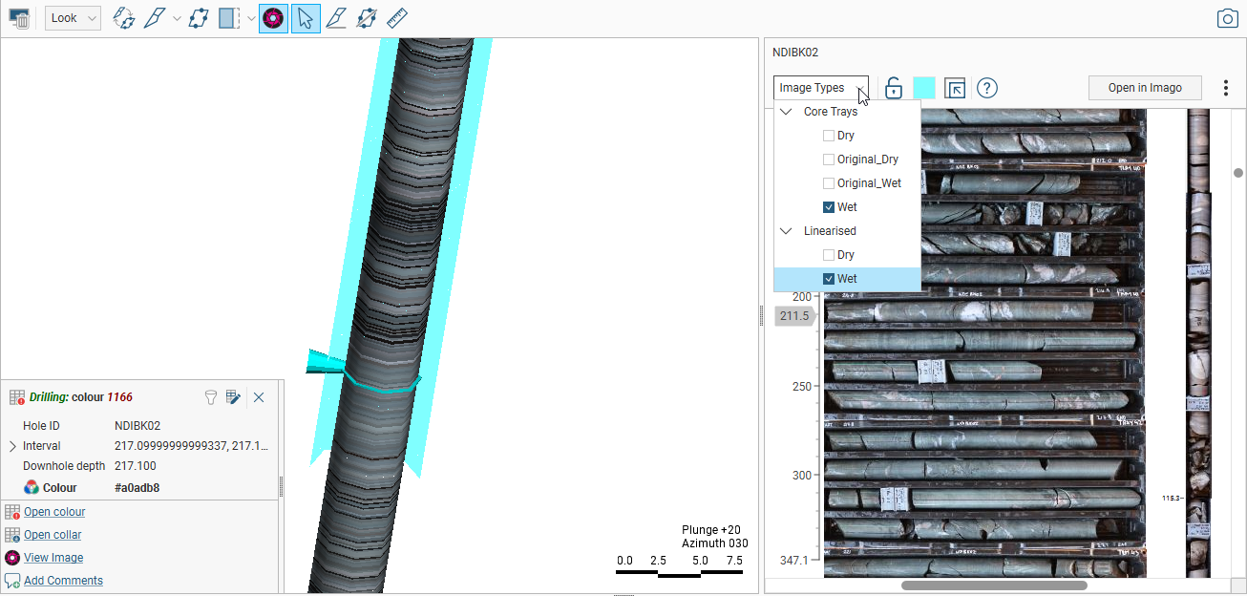Image resolution: width=1247 pixels, height=596 pixels.
Task: Uncheck Wet under Linearised
Action: [829, 279]
